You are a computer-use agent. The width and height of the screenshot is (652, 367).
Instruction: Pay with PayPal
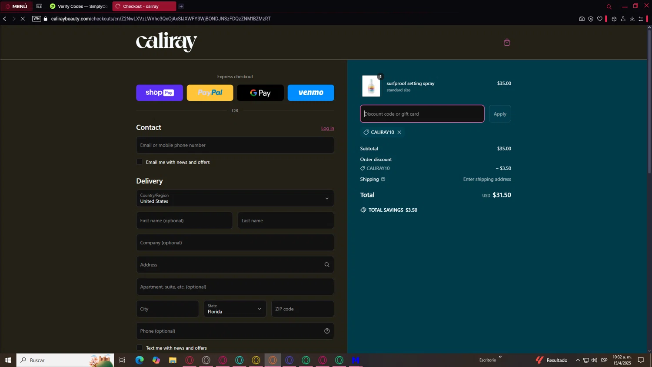[x=210, y=93]
